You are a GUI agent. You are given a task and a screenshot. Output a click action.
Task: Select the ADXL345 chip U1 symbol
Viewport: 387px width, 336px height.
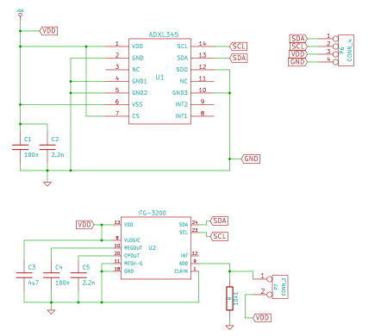coord(159,81)
